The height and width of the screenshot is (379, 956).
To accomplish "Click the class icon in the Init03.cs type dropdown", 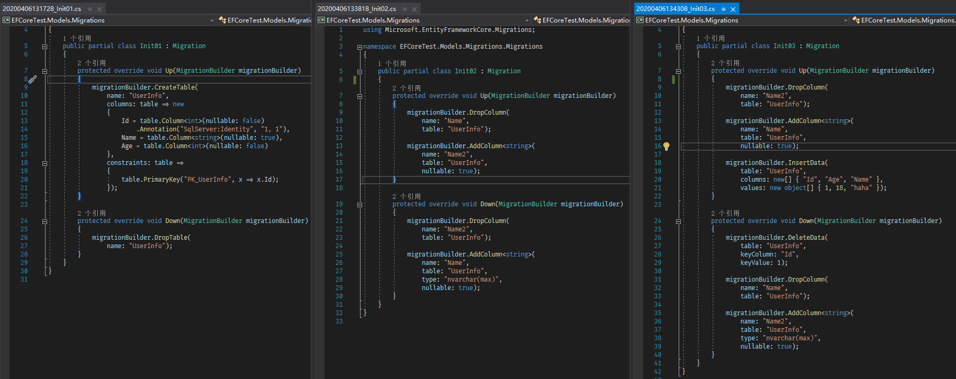I will click(856, 20).
